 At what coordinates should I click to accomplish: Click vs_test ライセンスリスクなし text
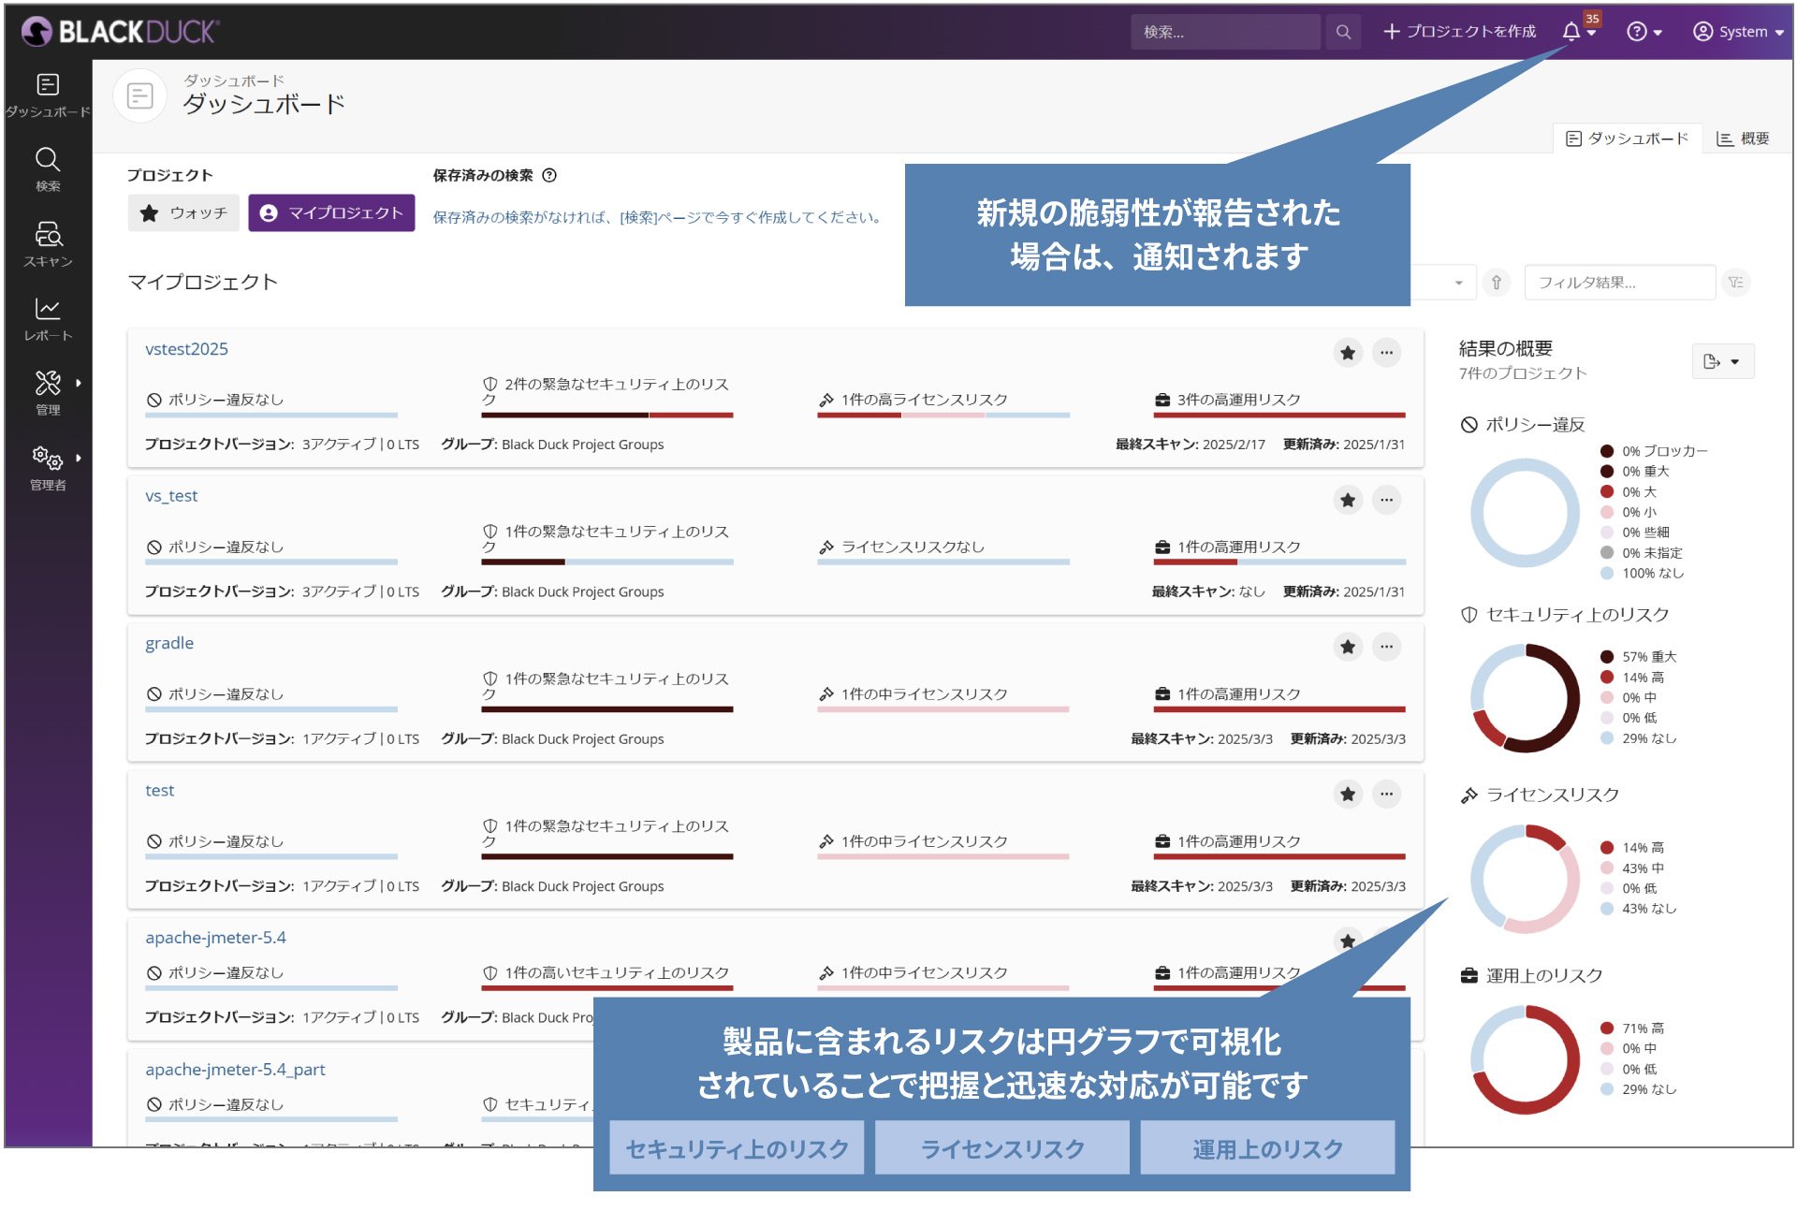coord(913,547)
